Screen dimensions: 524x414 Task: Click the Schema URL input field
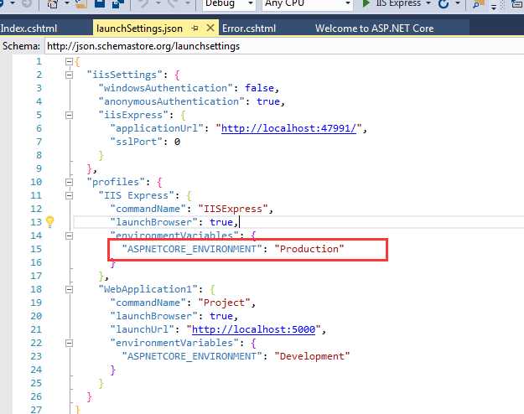coord(284,46)
